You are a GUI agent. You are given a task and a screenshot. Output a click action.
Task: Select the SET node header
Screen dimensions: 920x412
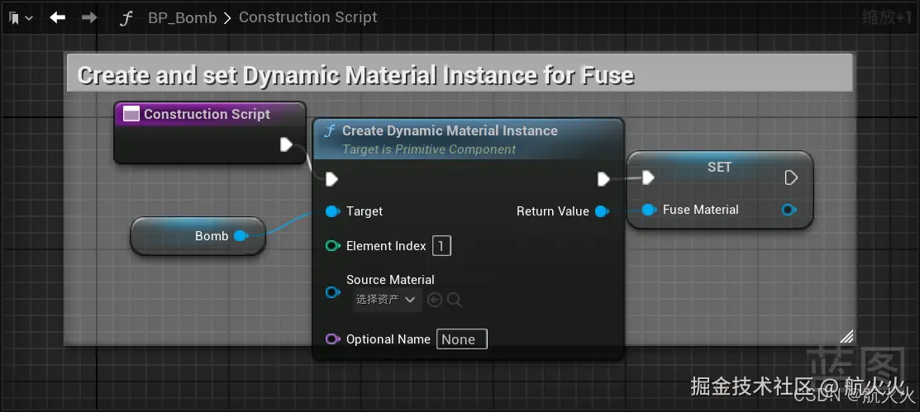coord(719,167)
